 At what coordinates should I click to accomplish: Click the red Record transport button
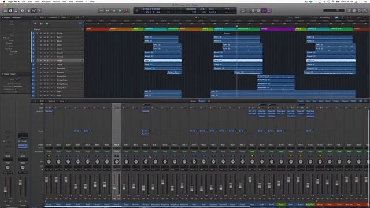pos(127,10)
